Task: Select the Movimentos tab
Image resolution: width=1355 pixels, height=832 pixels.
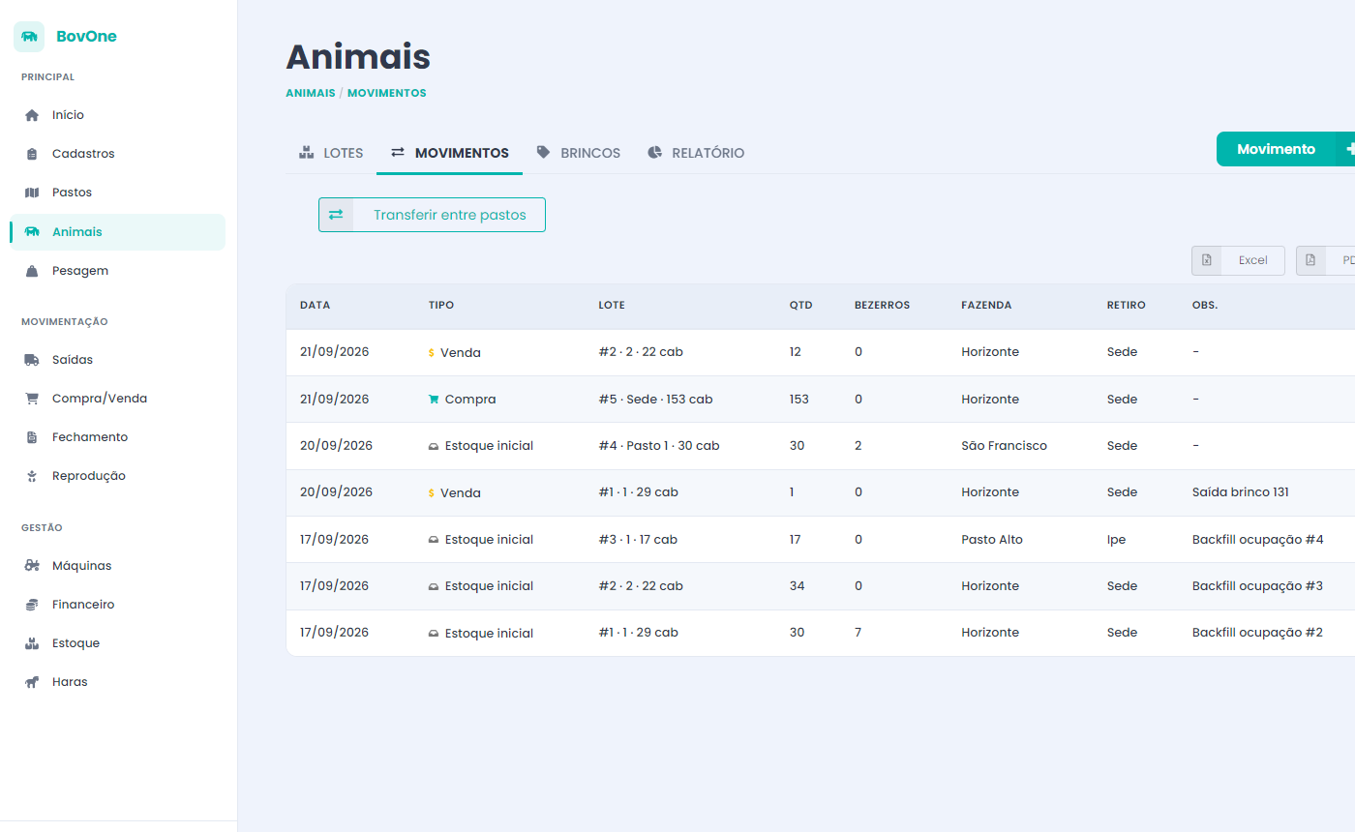Action: click(449, 153)
